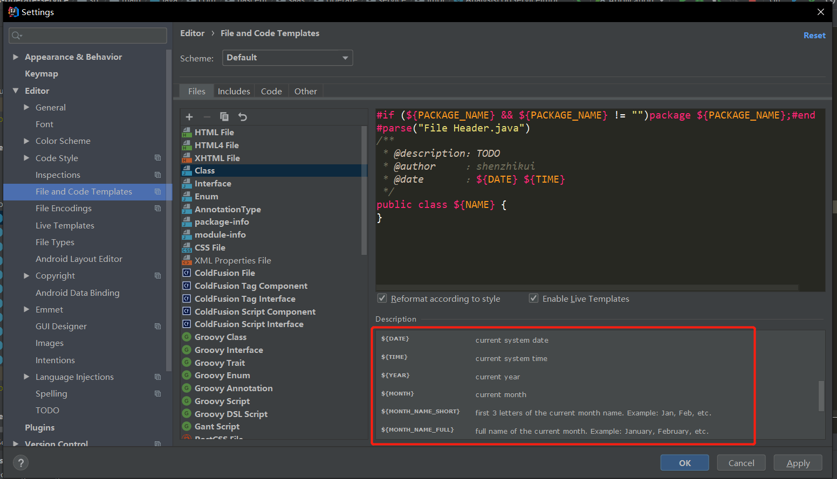
Task: Click project-level icon beside Language Injections
Action: pyautogui.click(x=157, y=377)
